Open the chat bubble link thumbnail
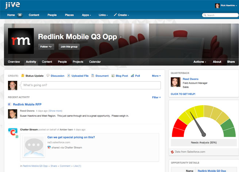The height and width of the screenshot is (172, 239). coord(34,146)
